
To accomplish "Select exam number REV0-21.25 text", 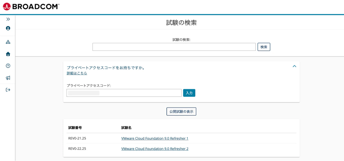I will (77, 138).
